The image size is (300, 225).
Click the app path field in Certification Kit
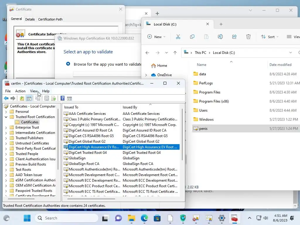tap(107, 74)
